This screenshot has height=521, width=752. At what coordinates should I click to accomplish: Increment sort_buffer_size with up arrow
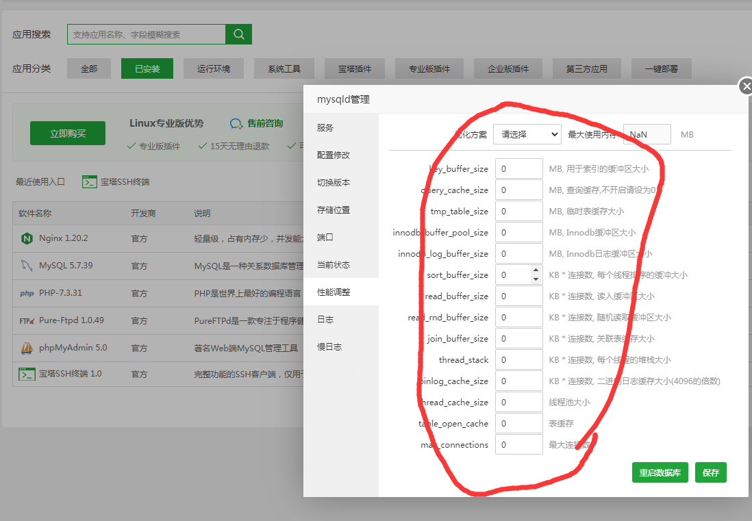click(x=536, y=270)
